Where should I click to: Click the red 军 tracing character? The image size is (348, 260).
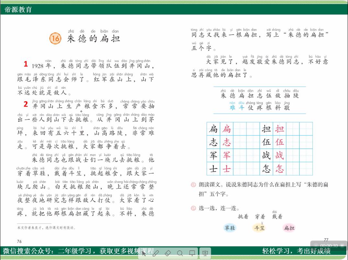click(x=227, y=155)
